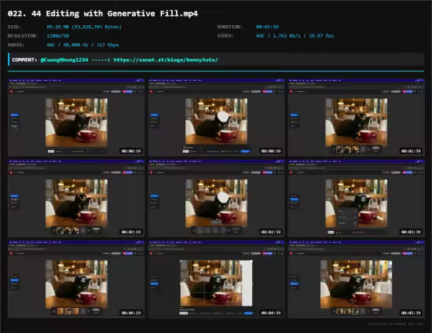
Task: Open the video frame thumbnail stamped 00:00:19
Action: [x=76, y=118]
